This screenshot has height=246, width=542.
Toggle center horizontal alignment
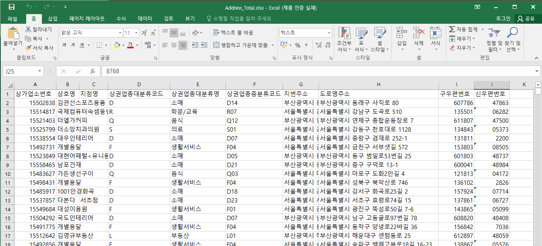[x=174, y=45]
